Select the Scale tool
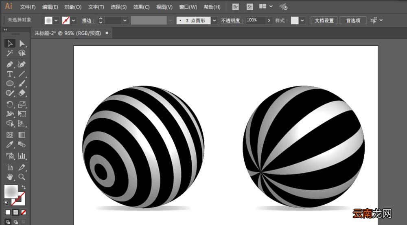Screen dimensions: 407x225 pyautogui.click(x=22, y=104)
